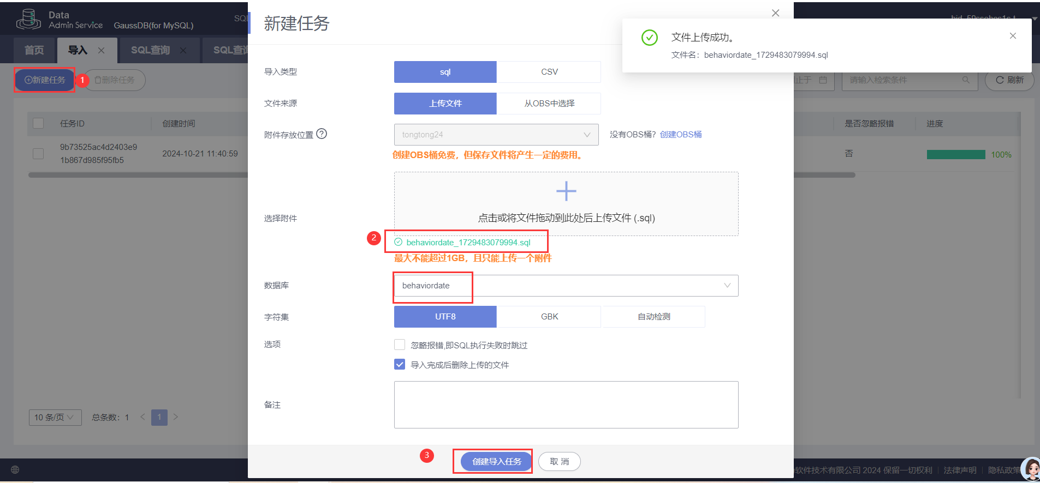Select UTF8 character set
Image resolution: width=1040 pixels, height=483 pixels.
(x=445, y=317)
